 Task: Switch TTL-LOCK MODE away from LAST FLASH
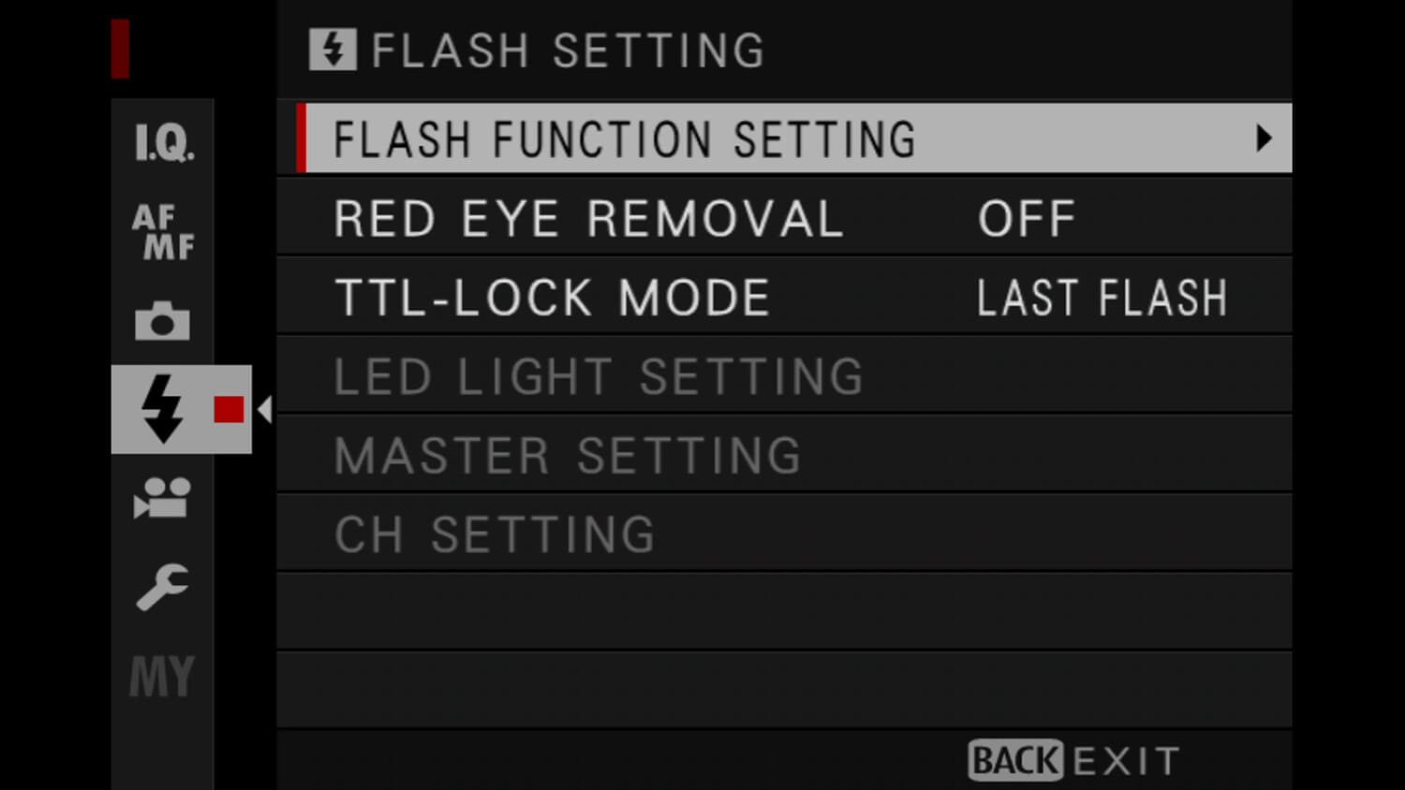click(x=1102, y=297)
